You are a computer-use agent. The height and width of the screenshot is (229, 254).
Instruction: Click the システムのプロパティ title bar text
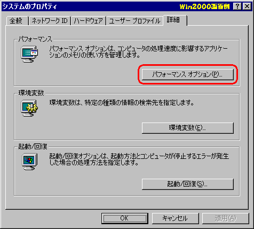(29, 6)
